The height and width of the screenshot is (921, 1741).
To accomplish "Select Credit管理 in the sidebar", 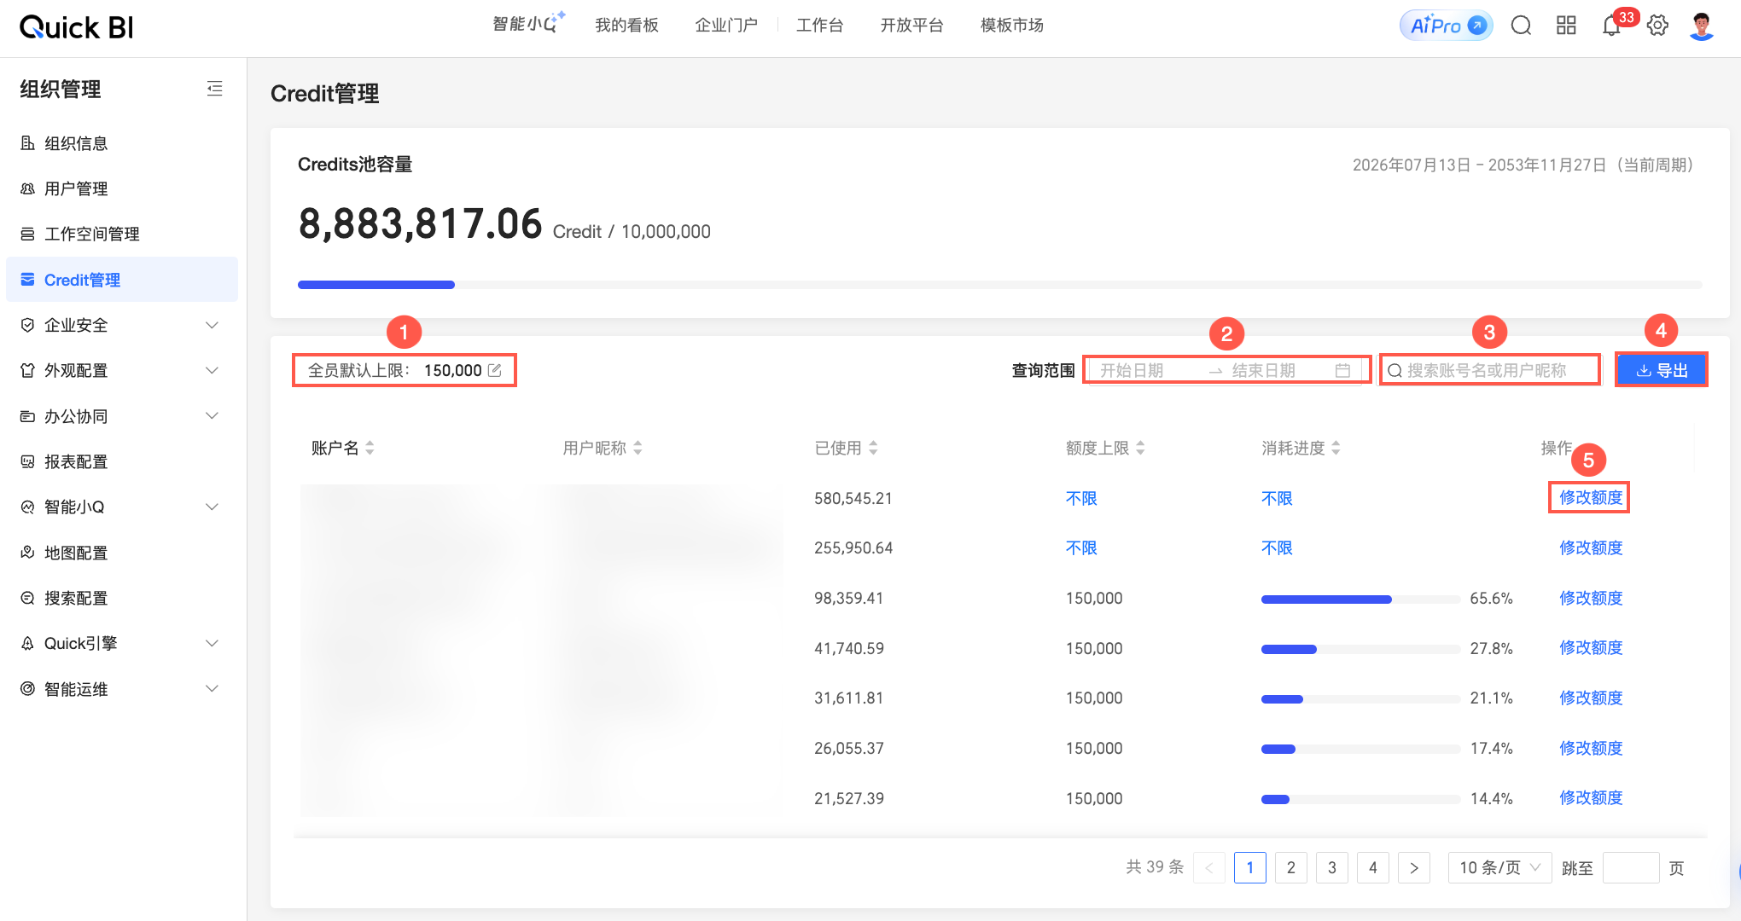I will (x=122, y=280).
